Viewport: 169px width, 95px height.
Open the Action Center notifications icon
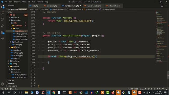[x=165, y=93]
